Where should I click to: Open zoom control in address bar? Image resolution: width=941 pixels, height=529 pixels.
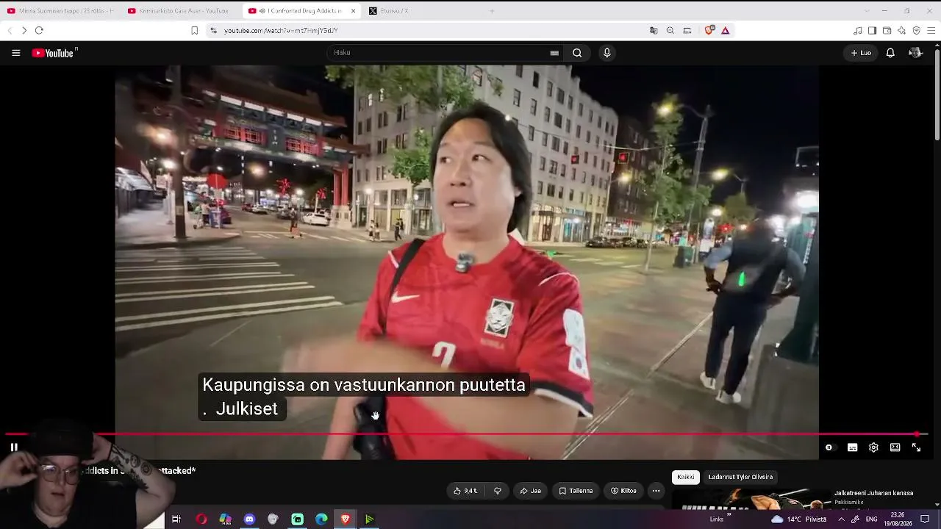click(670, 30)
